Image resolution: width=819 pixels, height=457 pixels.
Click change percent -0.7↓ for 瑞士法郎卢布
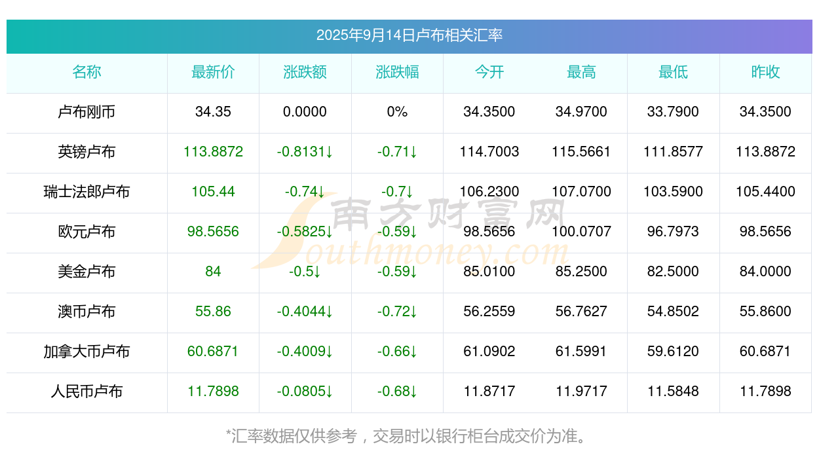coord(397,192)
